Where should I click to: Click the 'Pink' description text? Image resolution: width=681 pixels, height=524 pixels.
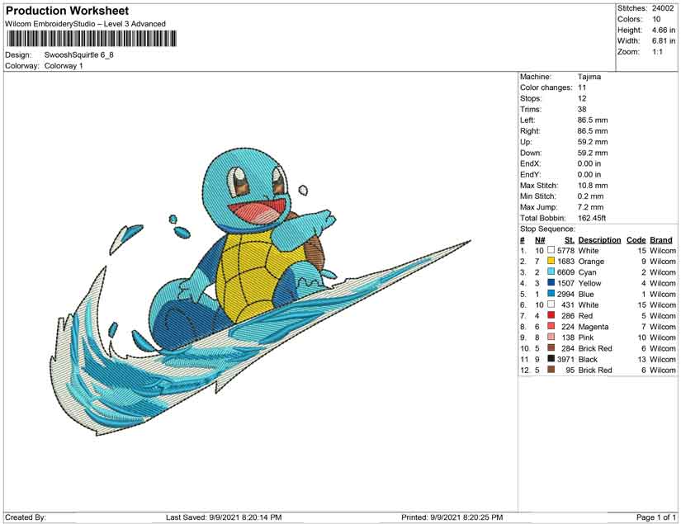pos(586,338)
